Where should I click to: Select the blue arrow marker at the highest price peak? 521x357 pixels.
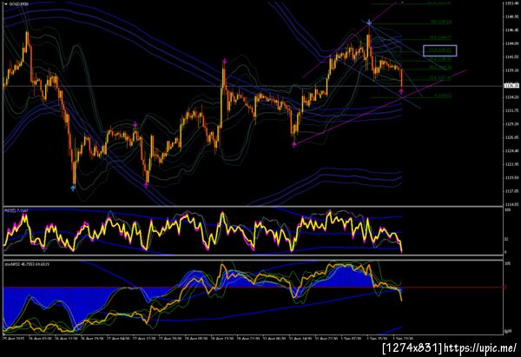[369, 23]
